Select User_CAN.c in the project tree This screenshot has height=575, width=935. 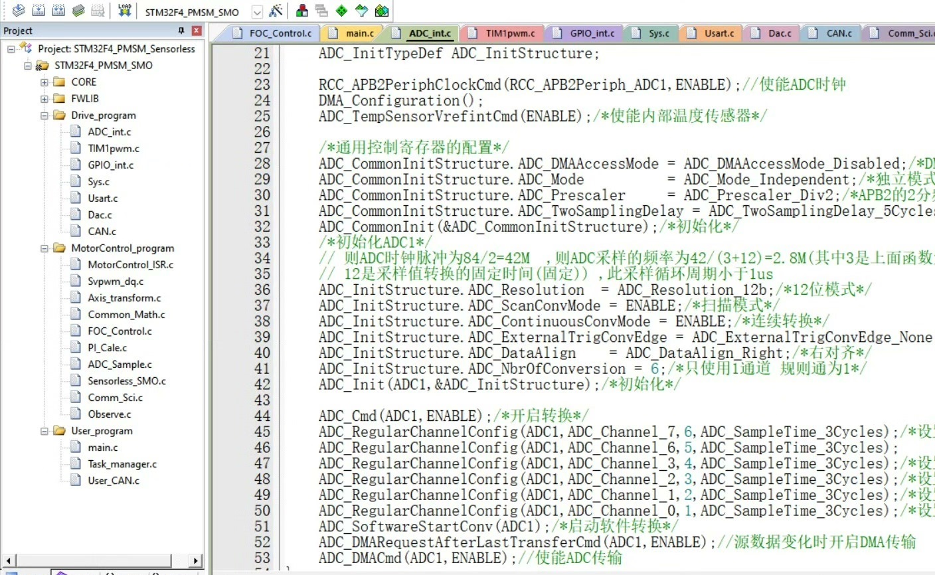point(114,480)
